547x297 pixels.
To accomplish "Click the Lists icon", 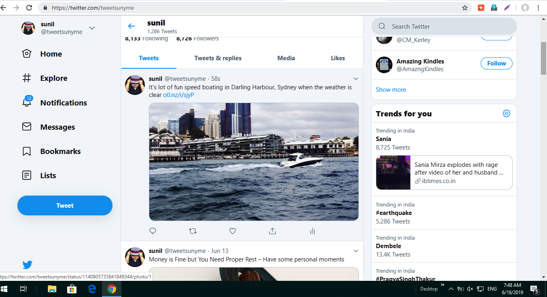I will point(27,175).
